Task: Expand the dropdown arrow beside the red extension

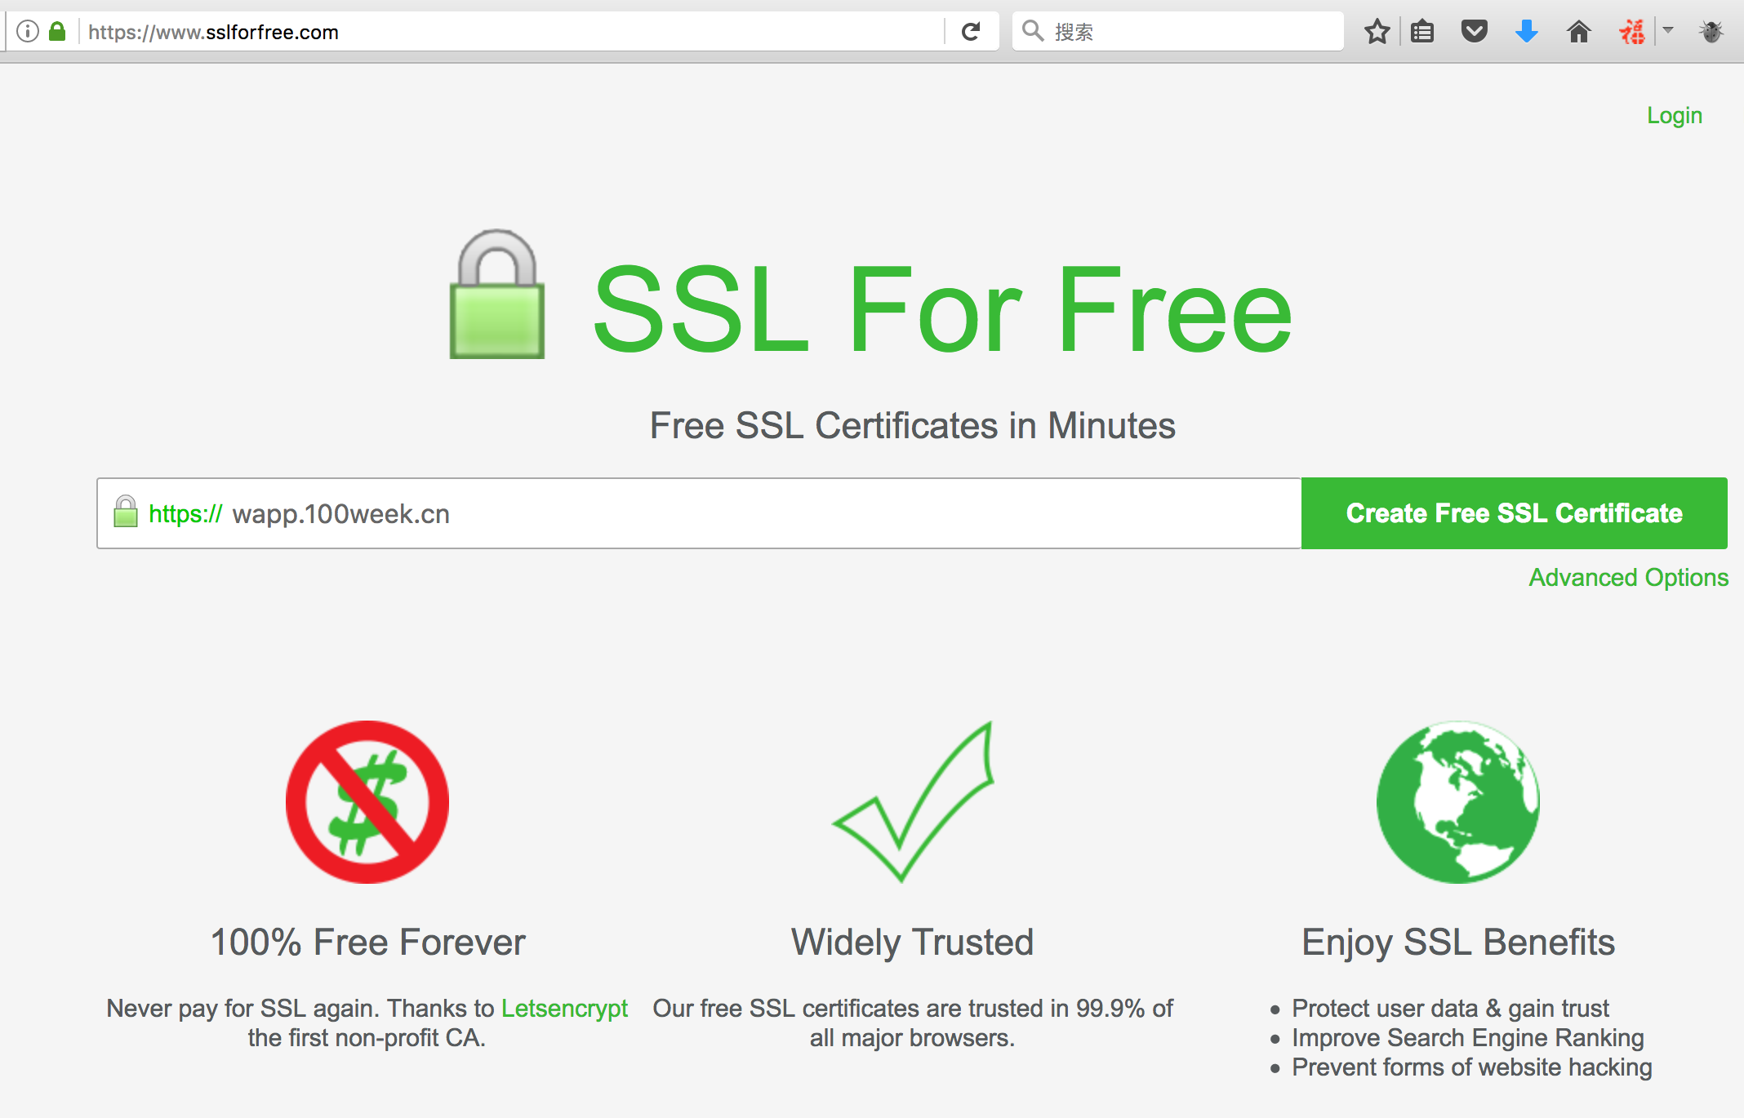Action: point(1668,30)
